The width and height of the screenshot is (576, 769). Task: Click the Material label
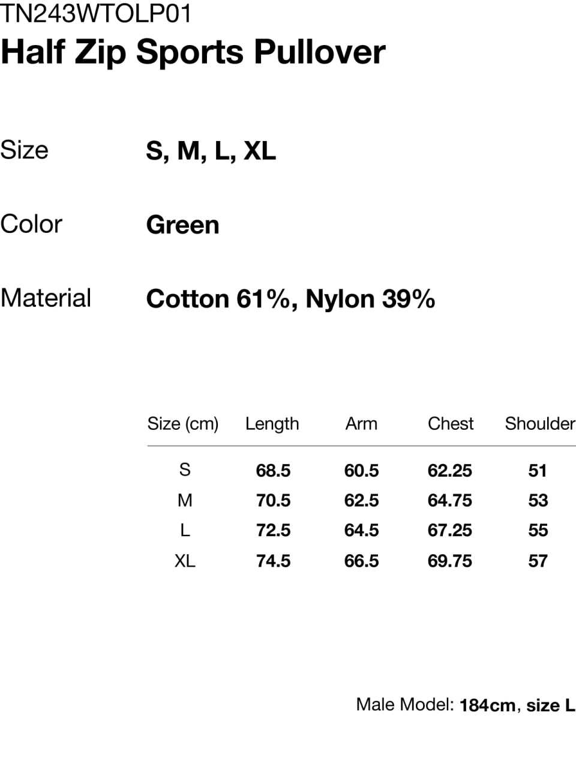46,298
